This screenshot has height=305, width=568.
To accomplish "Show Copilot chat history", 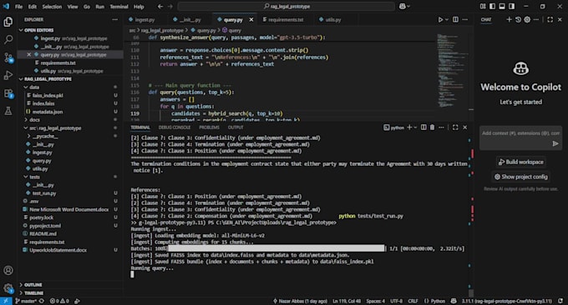I will [x=518, y=19].
